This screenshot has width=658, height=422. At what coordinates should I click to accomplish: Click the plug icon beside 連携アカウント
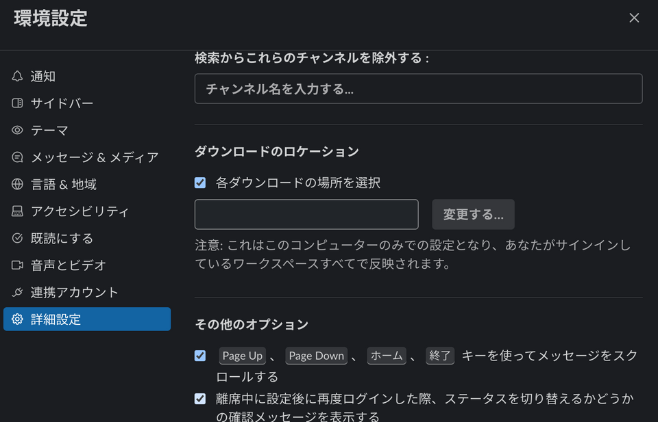coord(17,292)
